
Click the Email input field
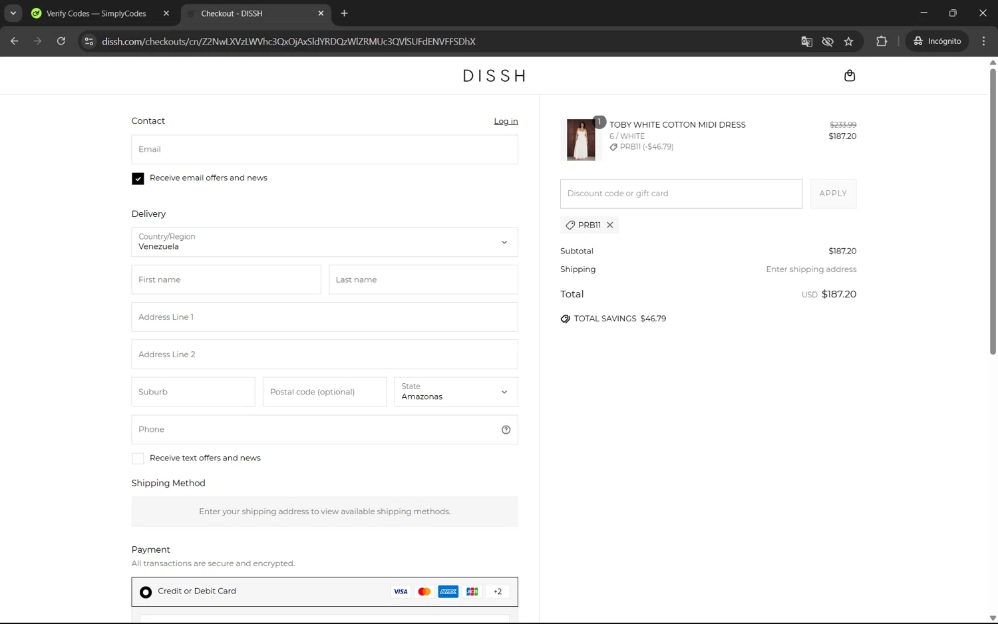coord(325,150)
